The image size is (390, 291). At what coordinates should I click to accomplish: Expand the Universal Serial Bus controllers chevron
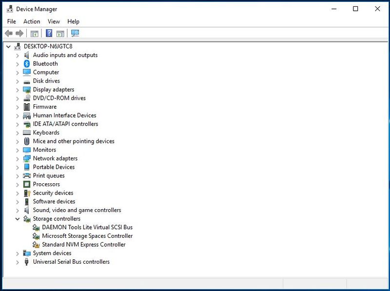[x=18, y=262]
